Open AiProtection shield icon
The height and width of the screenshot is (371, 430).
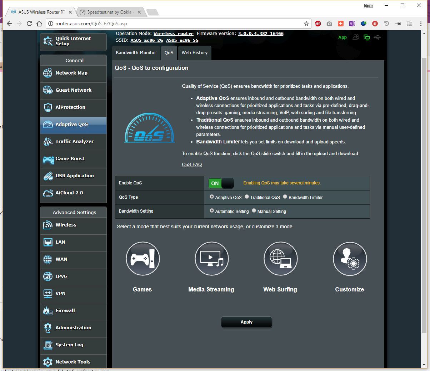[48, 107]
